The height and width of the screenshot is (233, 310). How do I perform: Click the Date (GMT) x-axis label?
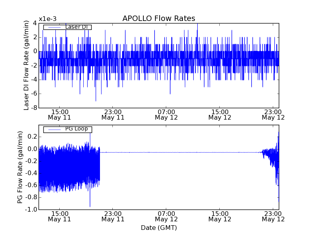[158, 228]
